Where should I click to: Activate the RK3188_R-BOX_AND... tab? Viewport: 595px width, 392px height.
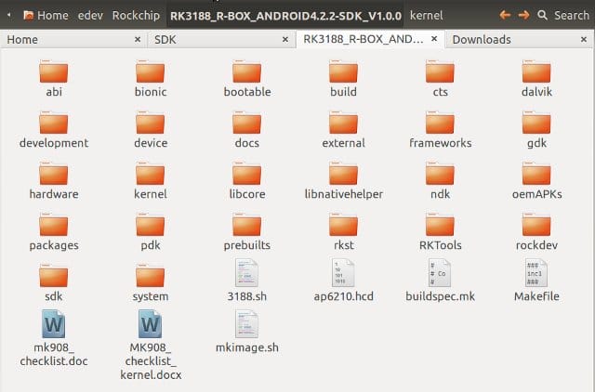[370, 39]
